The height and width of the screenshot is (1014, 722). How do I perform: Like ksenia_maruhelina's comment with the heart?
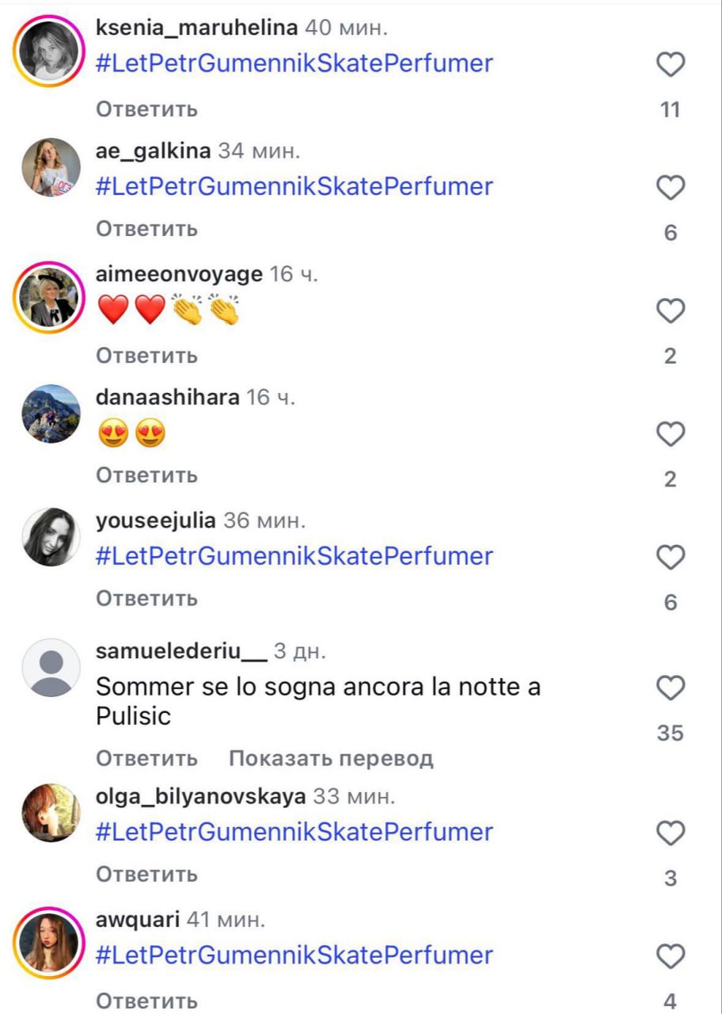coord(671,65)
